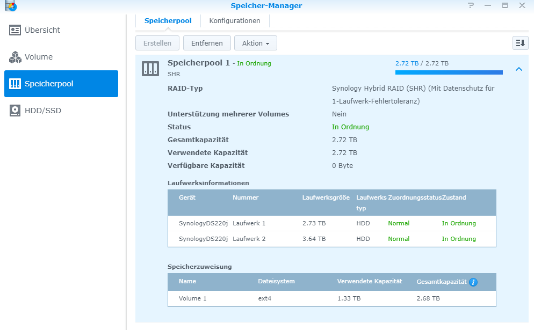Click Normal status in the Laufwerk 1 row
The height and width of the screenshot is (330, 534).
[x=399, y=224]
